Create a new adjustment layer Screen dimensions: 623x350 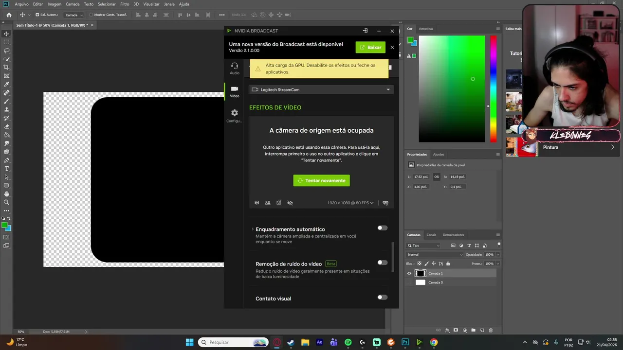click(464, 330)
